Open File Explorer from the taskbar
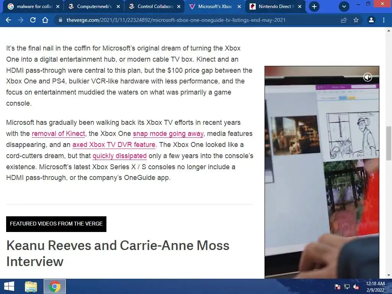The width and height of the screenshot is (392, 294). pyautogui.click(x=31, y=286)
